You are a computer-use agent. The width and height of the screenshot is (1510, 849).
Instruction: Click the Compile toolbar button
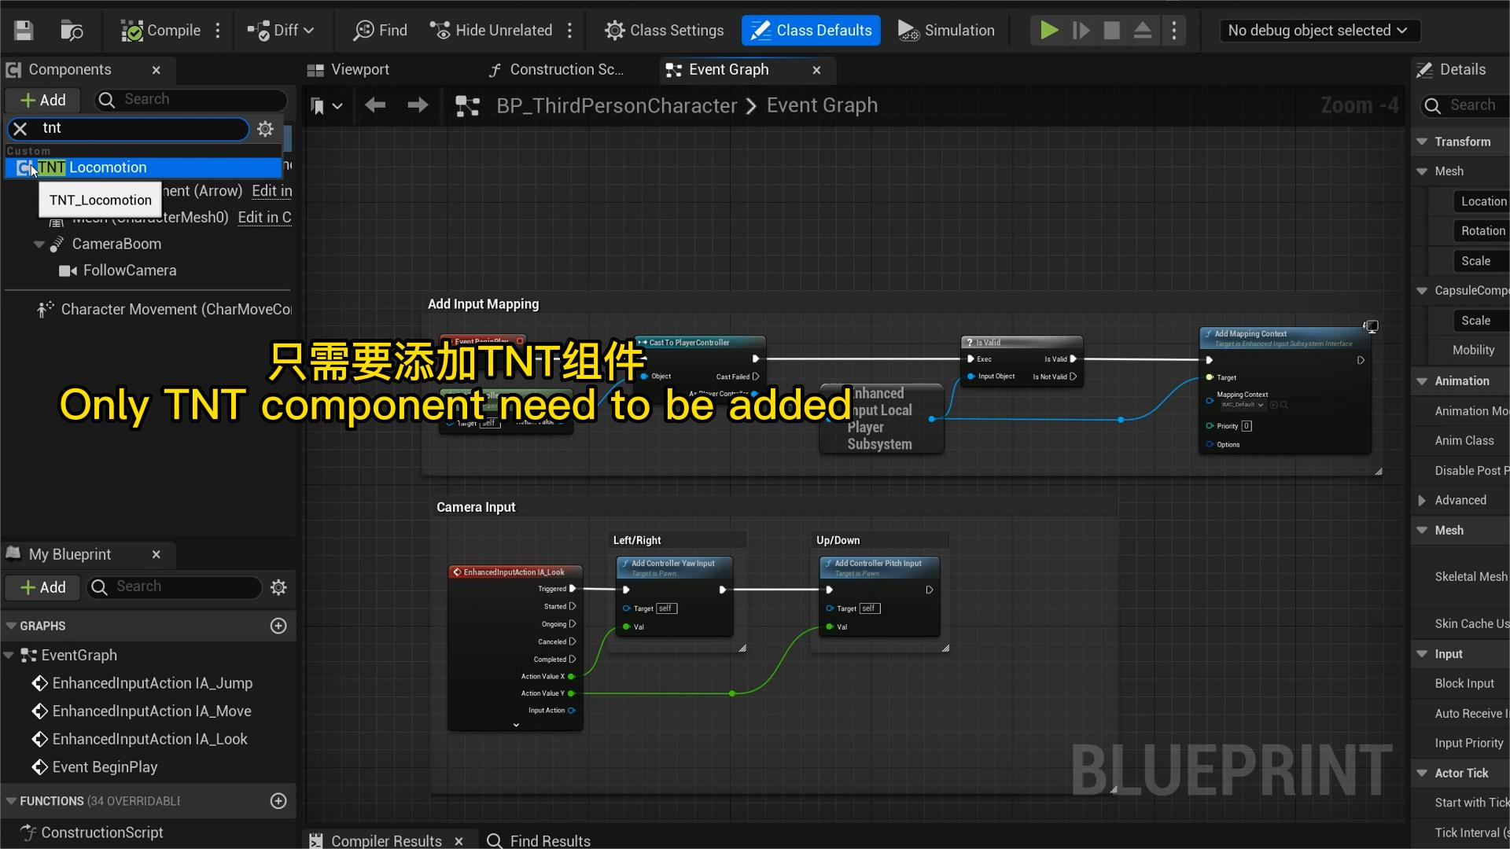pyautogui.click(x=161, y=31)
